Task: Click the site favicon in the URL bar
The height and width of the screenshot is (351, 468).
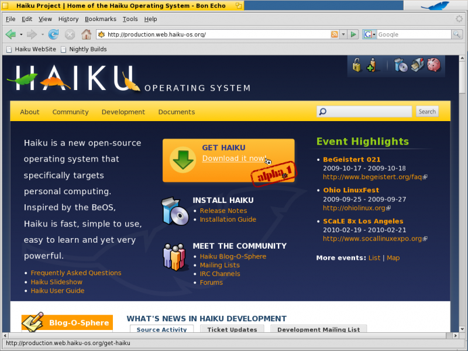Action: pos(101,35)
